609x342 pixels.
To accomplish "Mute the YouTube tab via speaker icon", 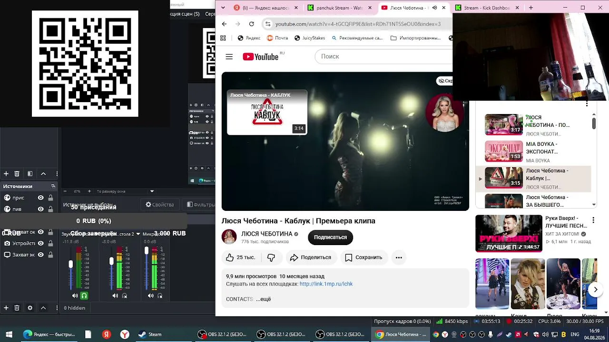I will (434, 8).
